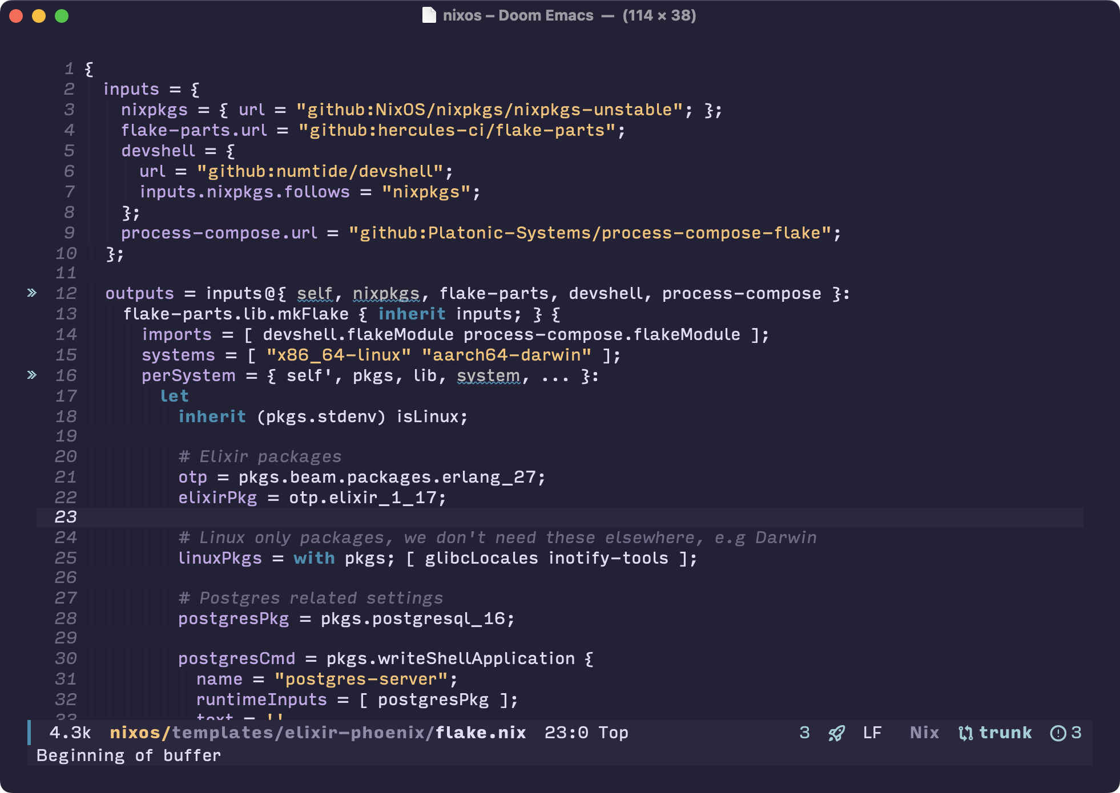Click the fold marker on line 12
This screenshot has width=1120, height=793.
coord(32,293)
